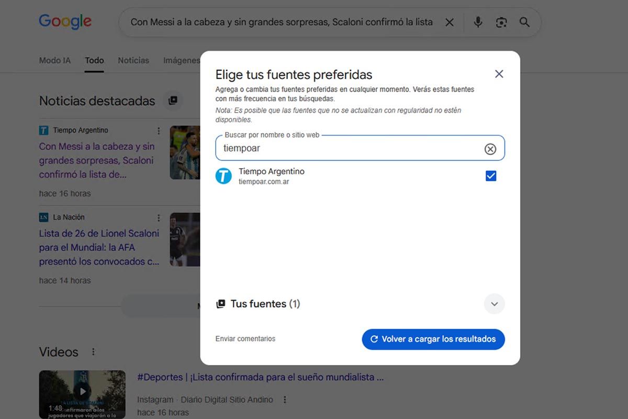Open Lista de 26 de Lionel Scaloni headline
The image size is (628, 419).
click(x=99, y=247)
